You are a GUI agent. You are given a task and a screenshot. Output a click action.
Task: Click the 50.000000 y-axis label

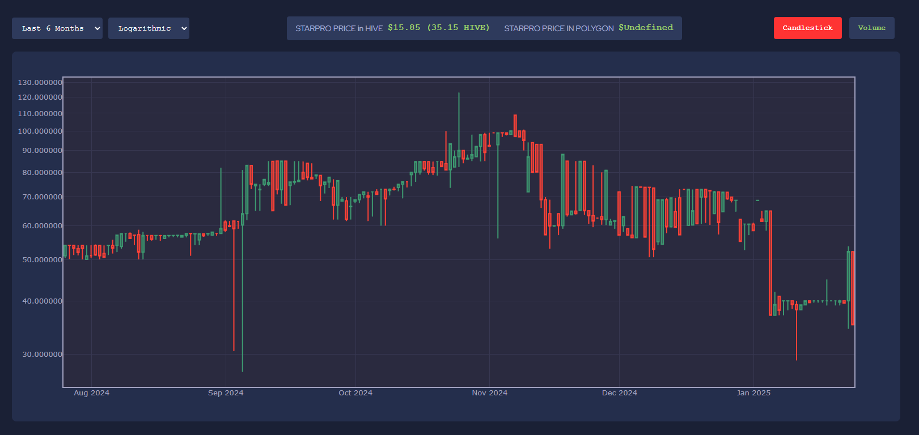click(43, 260)
